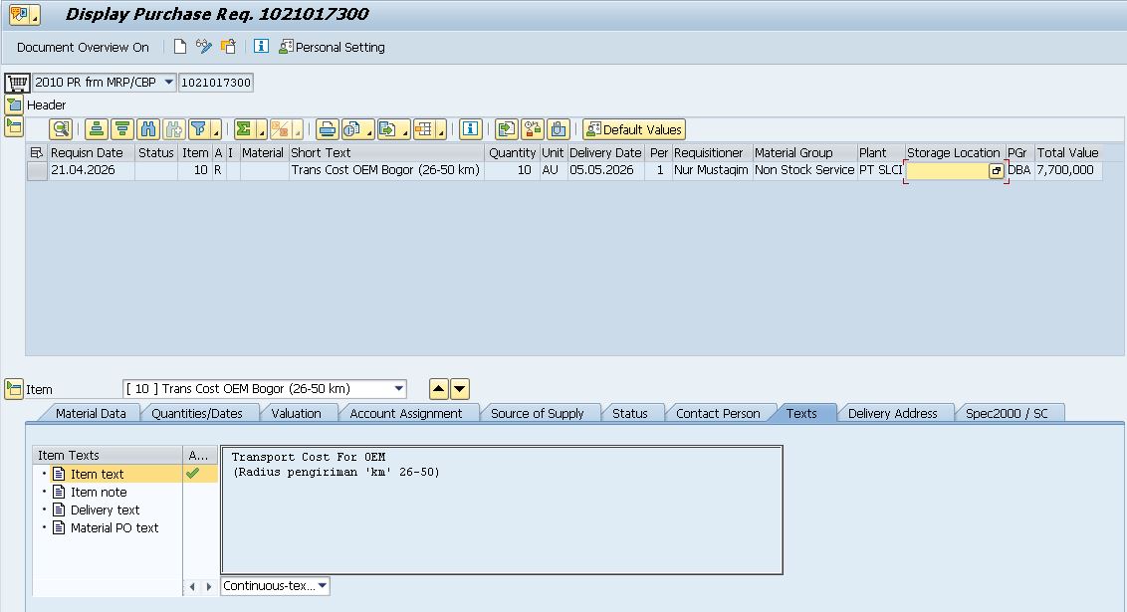Collapse the Item detail section toggle
This screenshot has height=612, width=1127.
click(14, 389)
